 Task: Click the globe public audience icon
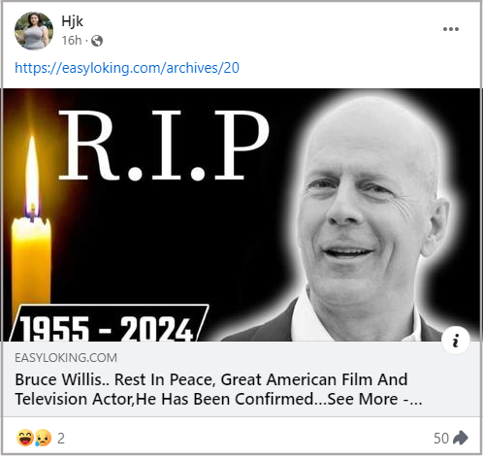coord(97,41)
